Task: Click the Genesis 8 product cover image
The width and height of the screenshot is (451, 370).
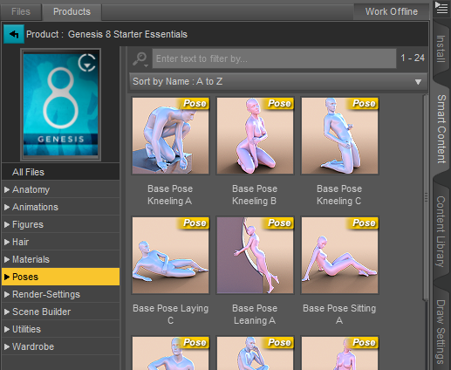Action: point(60,105)
